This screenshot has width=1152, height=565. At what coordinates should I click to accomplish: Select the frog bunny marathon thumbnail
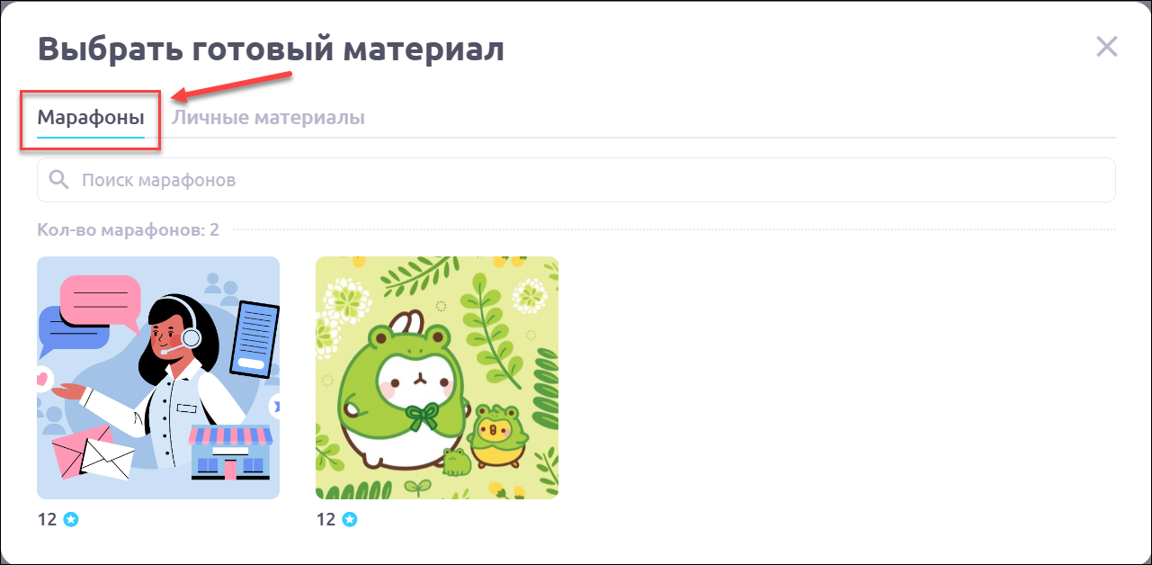(437, 378)
